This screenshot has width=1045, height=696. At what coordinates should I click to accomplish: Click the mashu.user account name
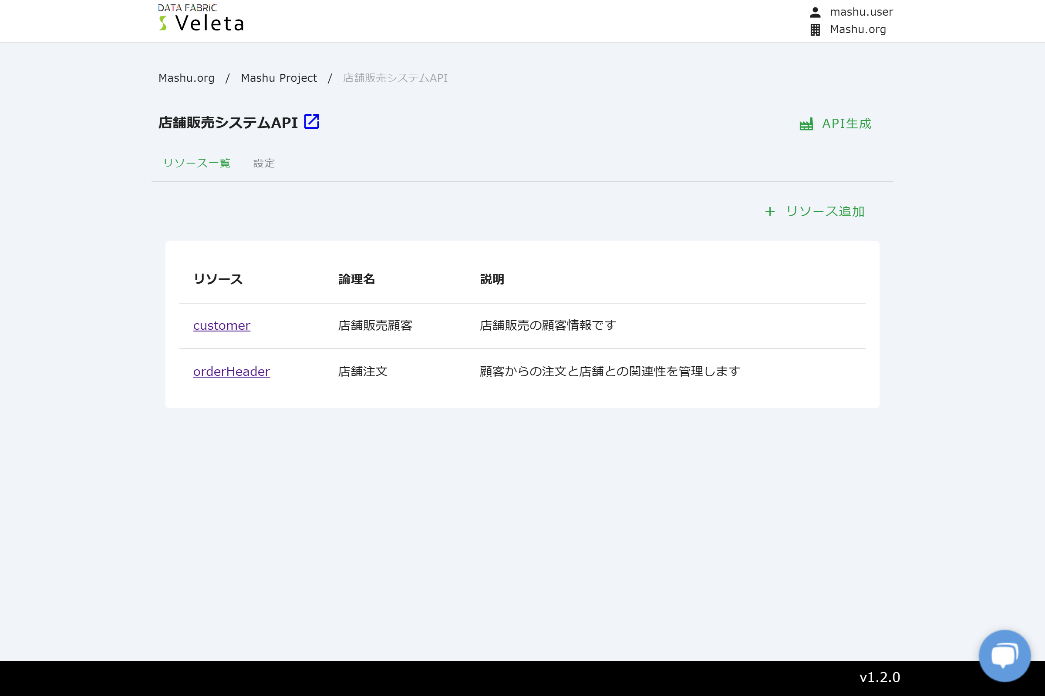pos(861,12)
